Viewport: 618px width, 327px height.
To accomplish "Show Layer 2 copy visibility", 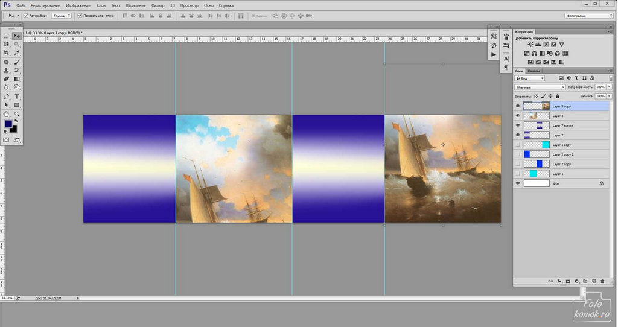I will 518,164.
